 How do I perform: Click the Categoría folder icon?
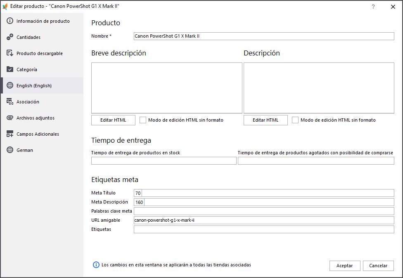click(x=10, y=69)
